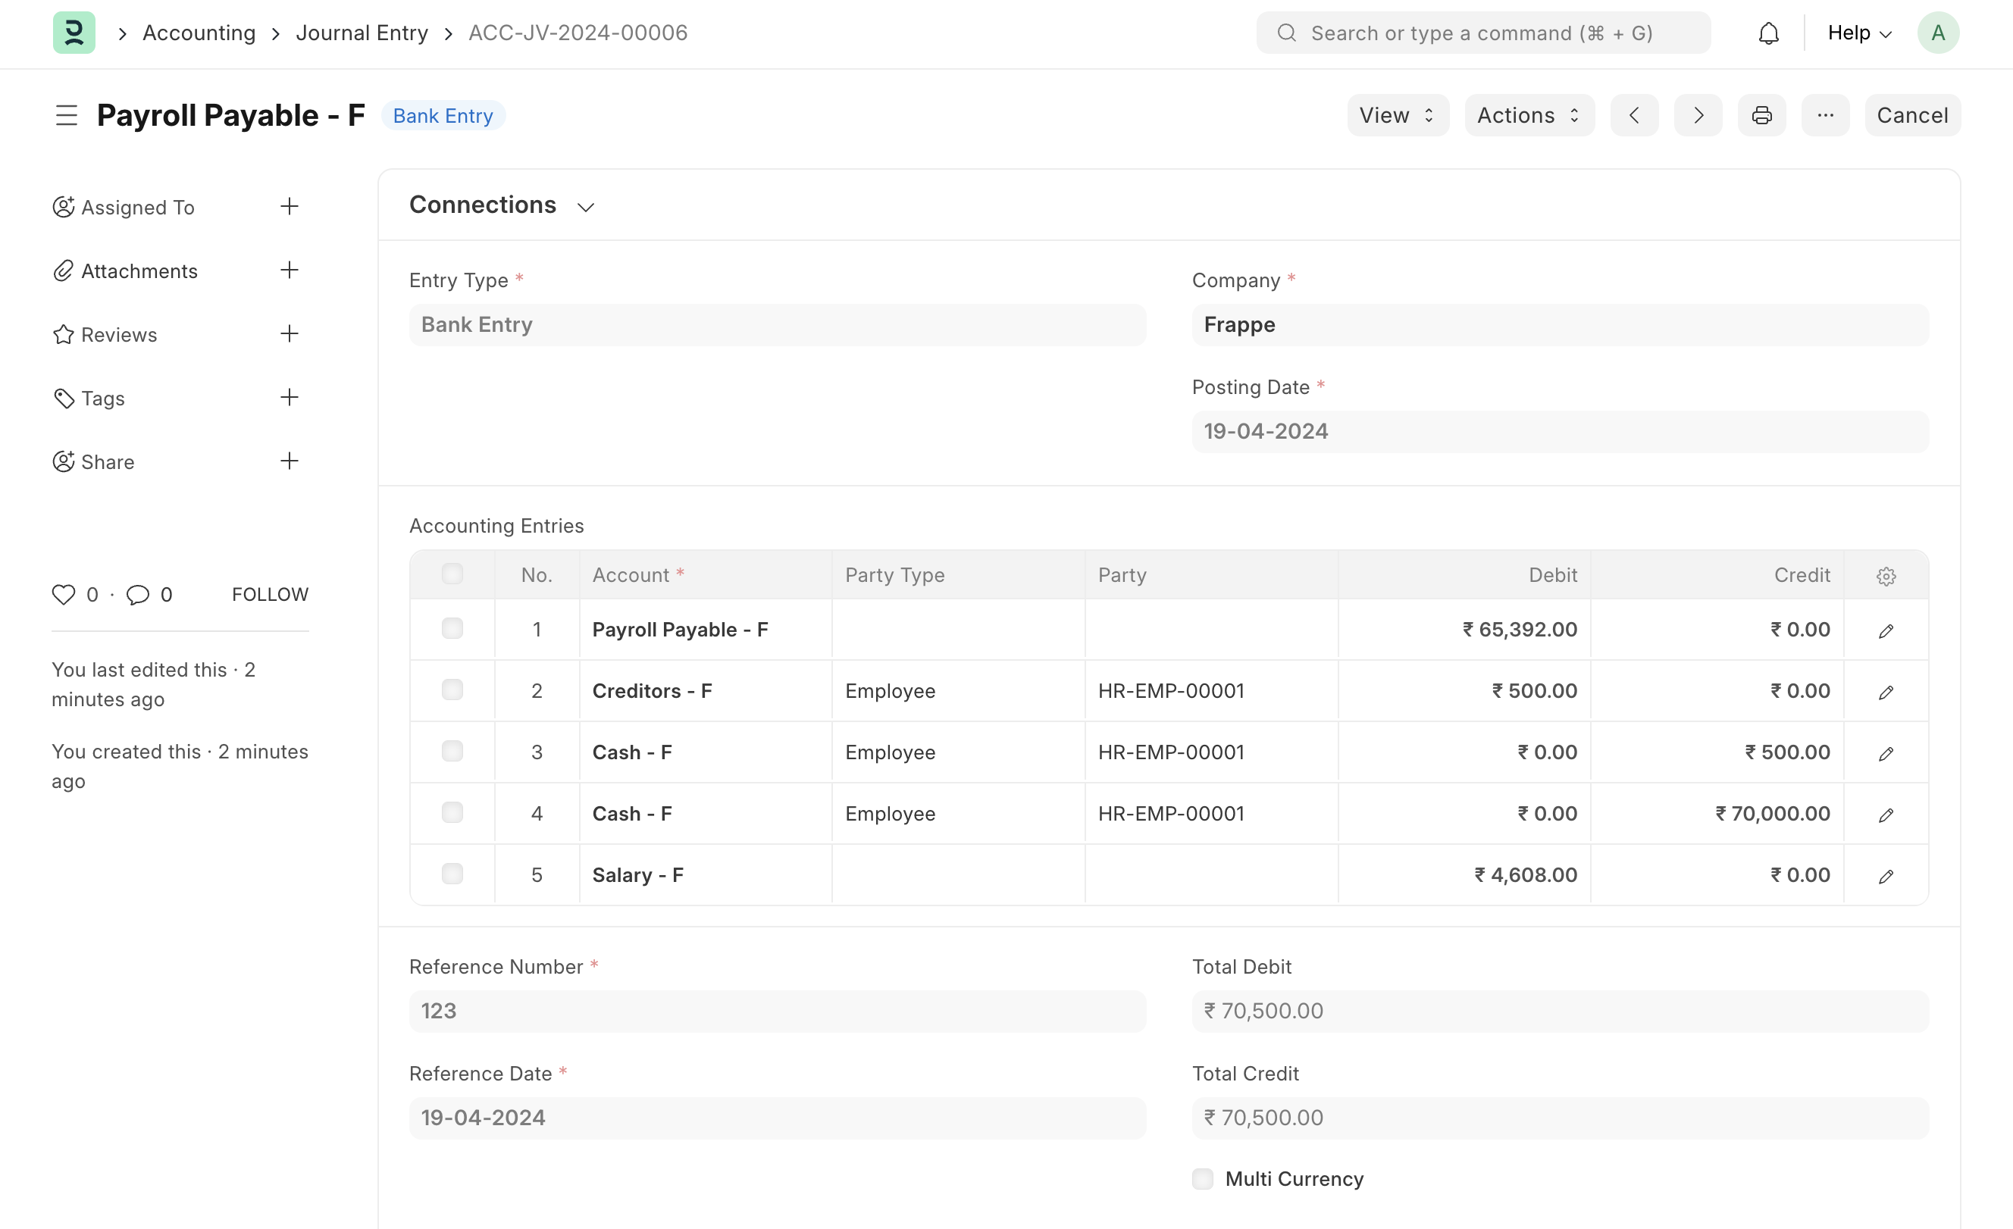Like this document with heart icon
Screen dimensions: 2013x1229
coord(63,595)
